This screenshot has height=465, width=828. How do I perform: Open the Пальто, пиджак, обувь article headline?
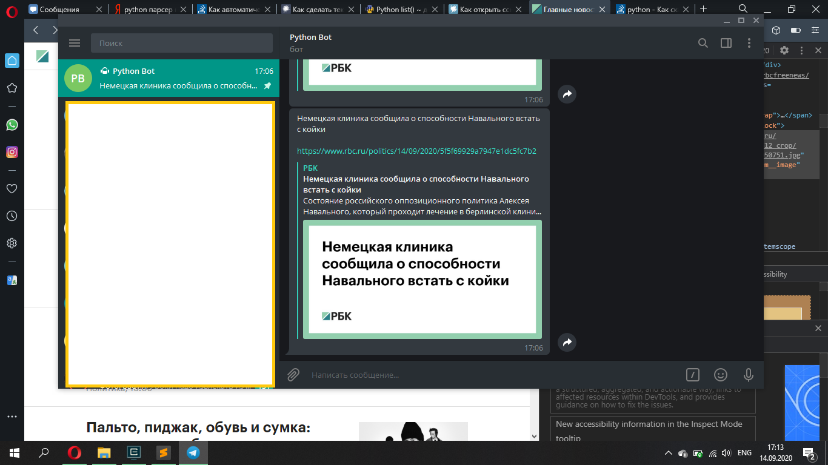coord(198,428)
